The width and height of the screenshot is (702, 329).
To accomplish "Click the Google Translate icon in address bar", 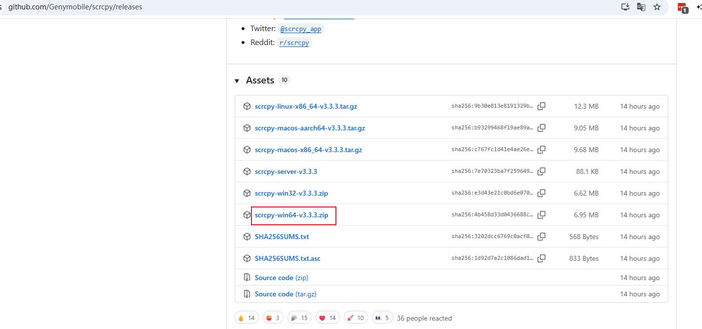I will (641, 7).
